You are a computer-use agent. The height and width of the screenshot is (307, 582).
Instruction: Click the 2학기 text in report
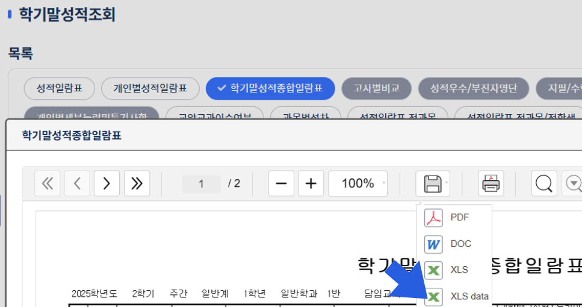[x=143, y=294]
